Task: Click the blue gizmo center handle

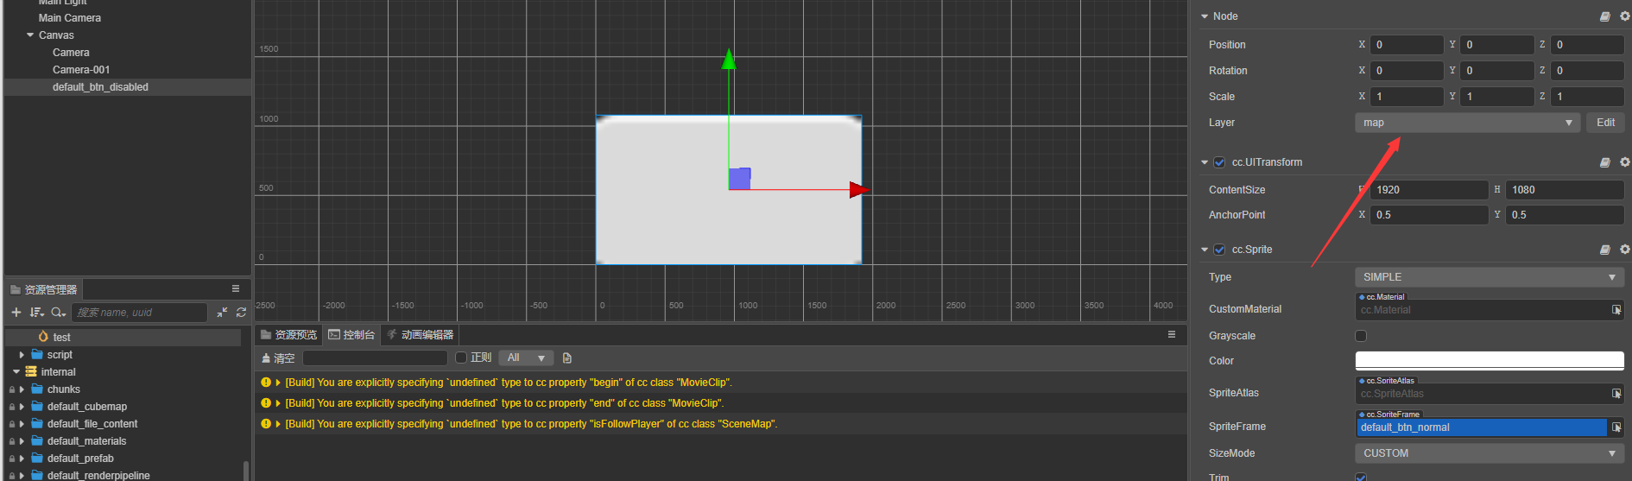Action: 740,179
